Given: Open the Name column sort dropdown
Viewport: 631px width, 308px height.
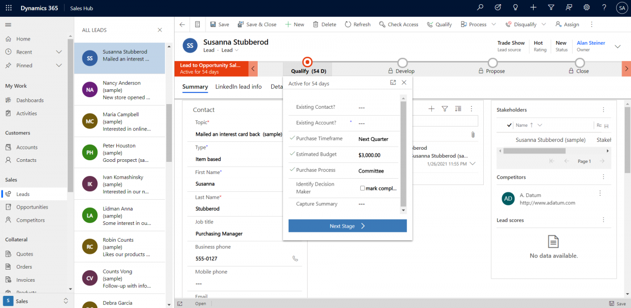Looking at the screenshot, I should tap(540, 125).
